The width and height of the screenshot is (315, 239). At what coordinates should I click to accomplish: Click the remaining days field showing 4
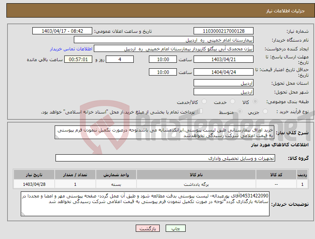point(120,59)
